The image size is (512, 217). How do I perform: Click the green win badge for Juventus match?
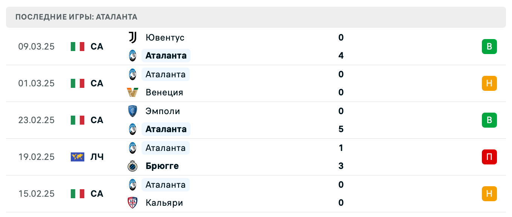click(x=489, y=47)
